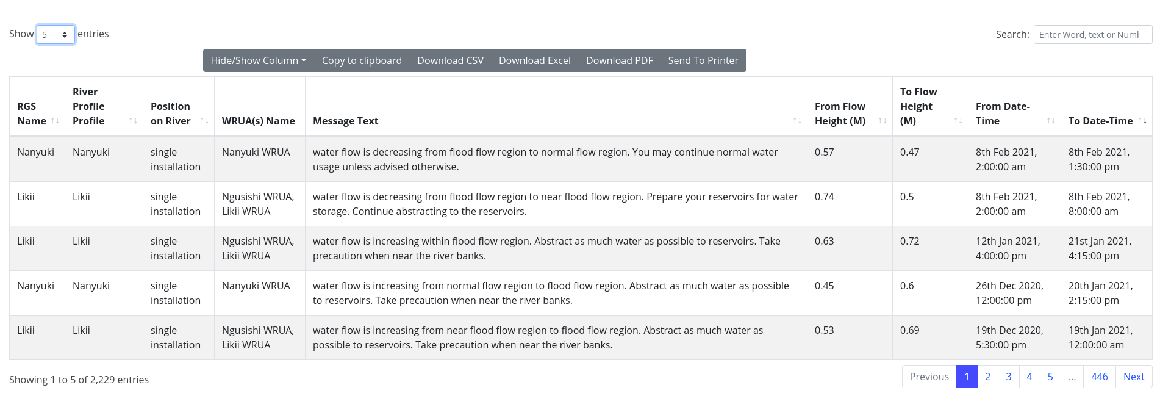This screenshot has height=404, width=1160.
Task: Go to Next page
Action: pos(1133,377)
